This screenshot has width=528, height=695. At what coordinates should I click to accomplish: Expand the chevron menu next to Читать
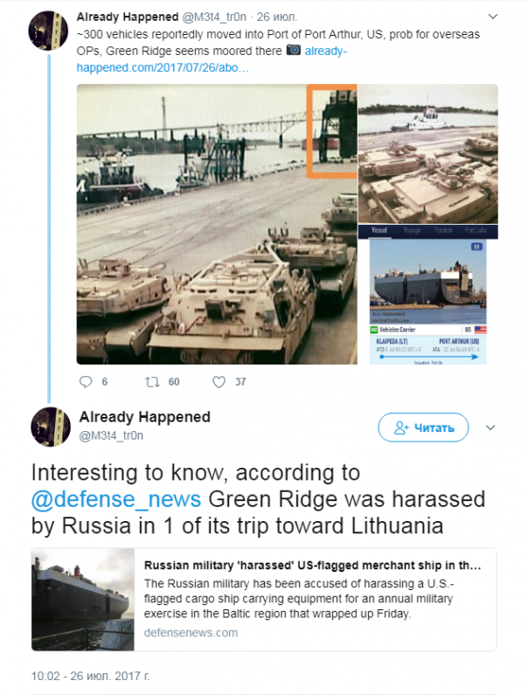[490, 427]
